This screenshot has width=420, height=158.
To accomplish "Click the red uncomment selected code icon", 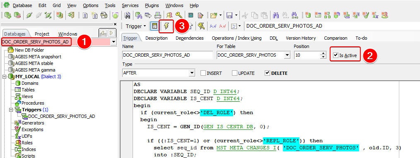I will 222,26.
